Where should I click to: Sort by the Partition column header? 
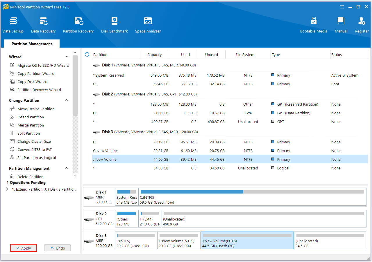point(116,55)
